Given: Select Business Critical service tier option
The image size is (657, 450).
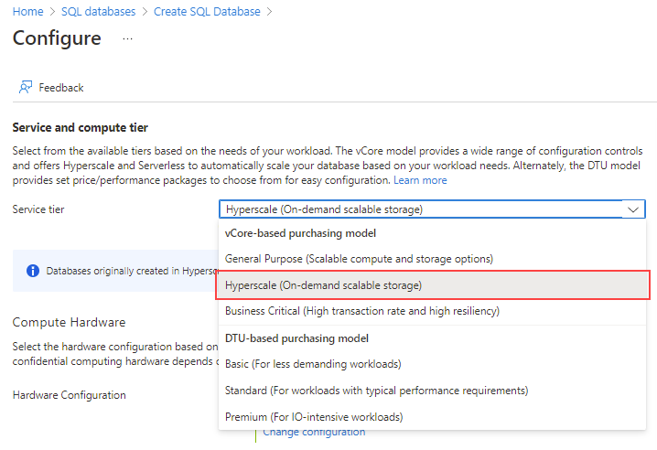Looking at the screenshot, I should pos(361,311).
